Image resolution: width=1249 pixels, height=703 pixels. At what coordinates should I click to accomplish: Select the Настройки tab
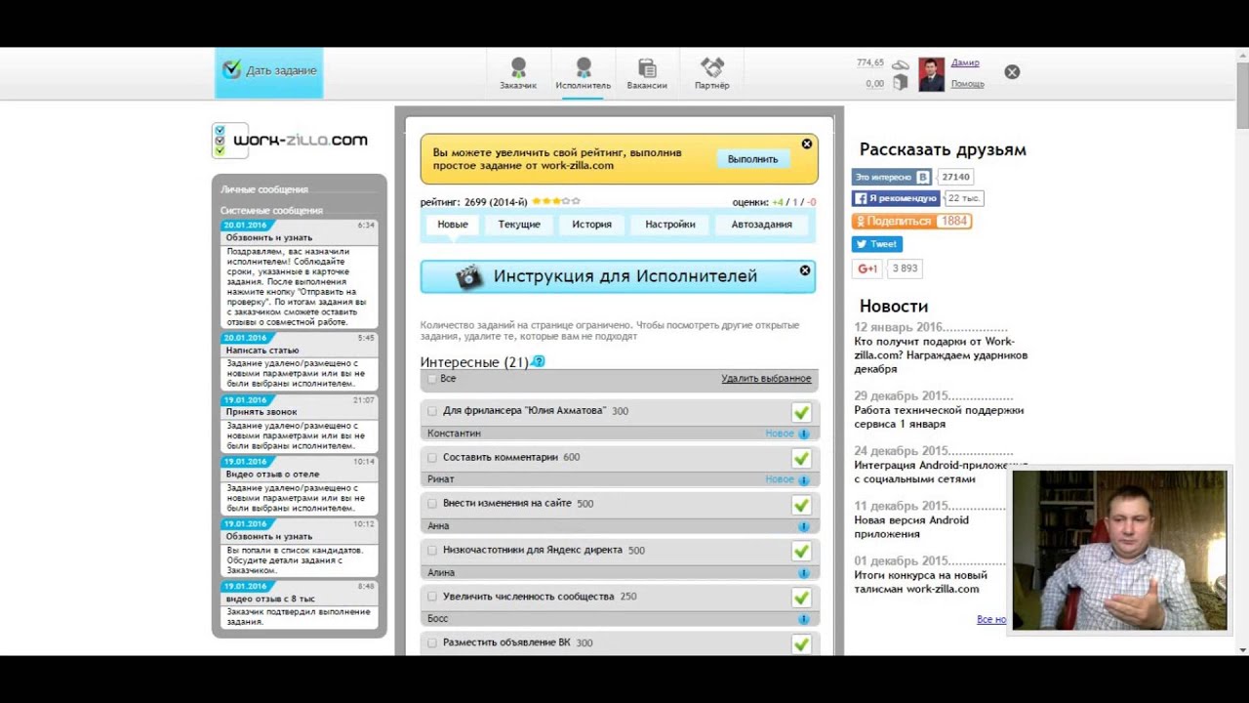670,225
